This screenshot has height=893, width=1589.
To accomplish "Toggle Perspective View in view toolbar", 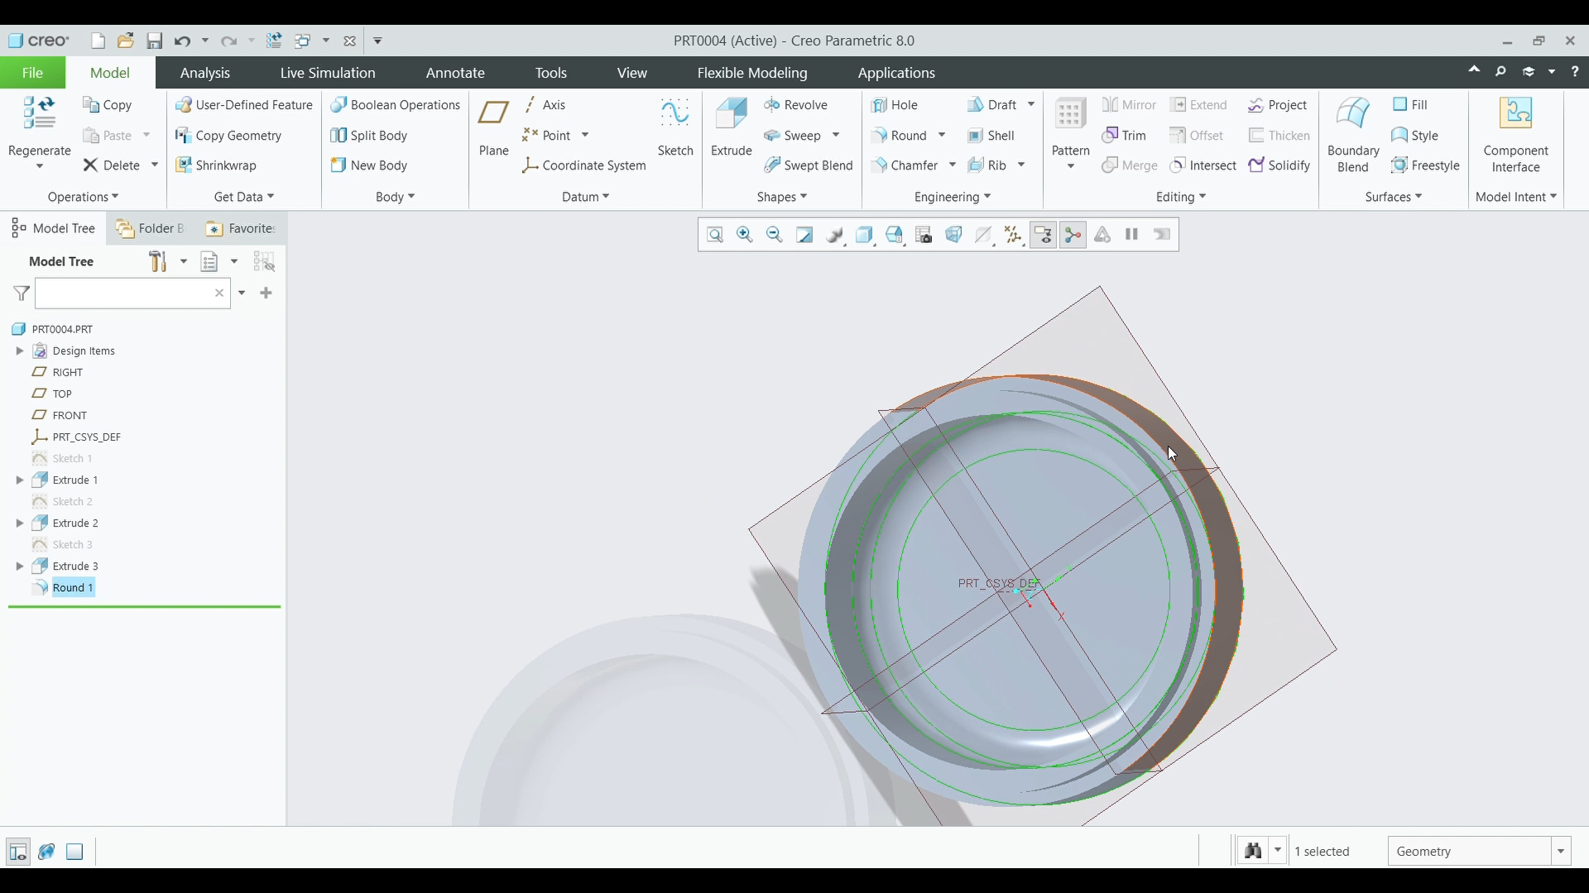I will [954, 235].
